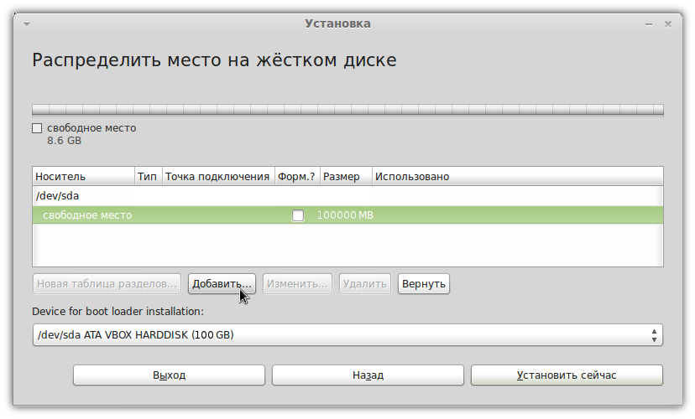Screen dimensions: 695x419
Task: Click the Выход button
Action: 169,375
